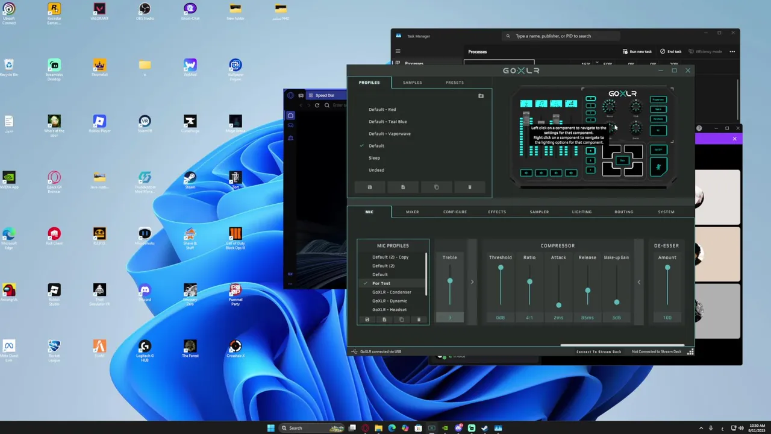Screen dimensions: 771x434
Task: Switch to the Presets tab
Action: tap(455, 83)
